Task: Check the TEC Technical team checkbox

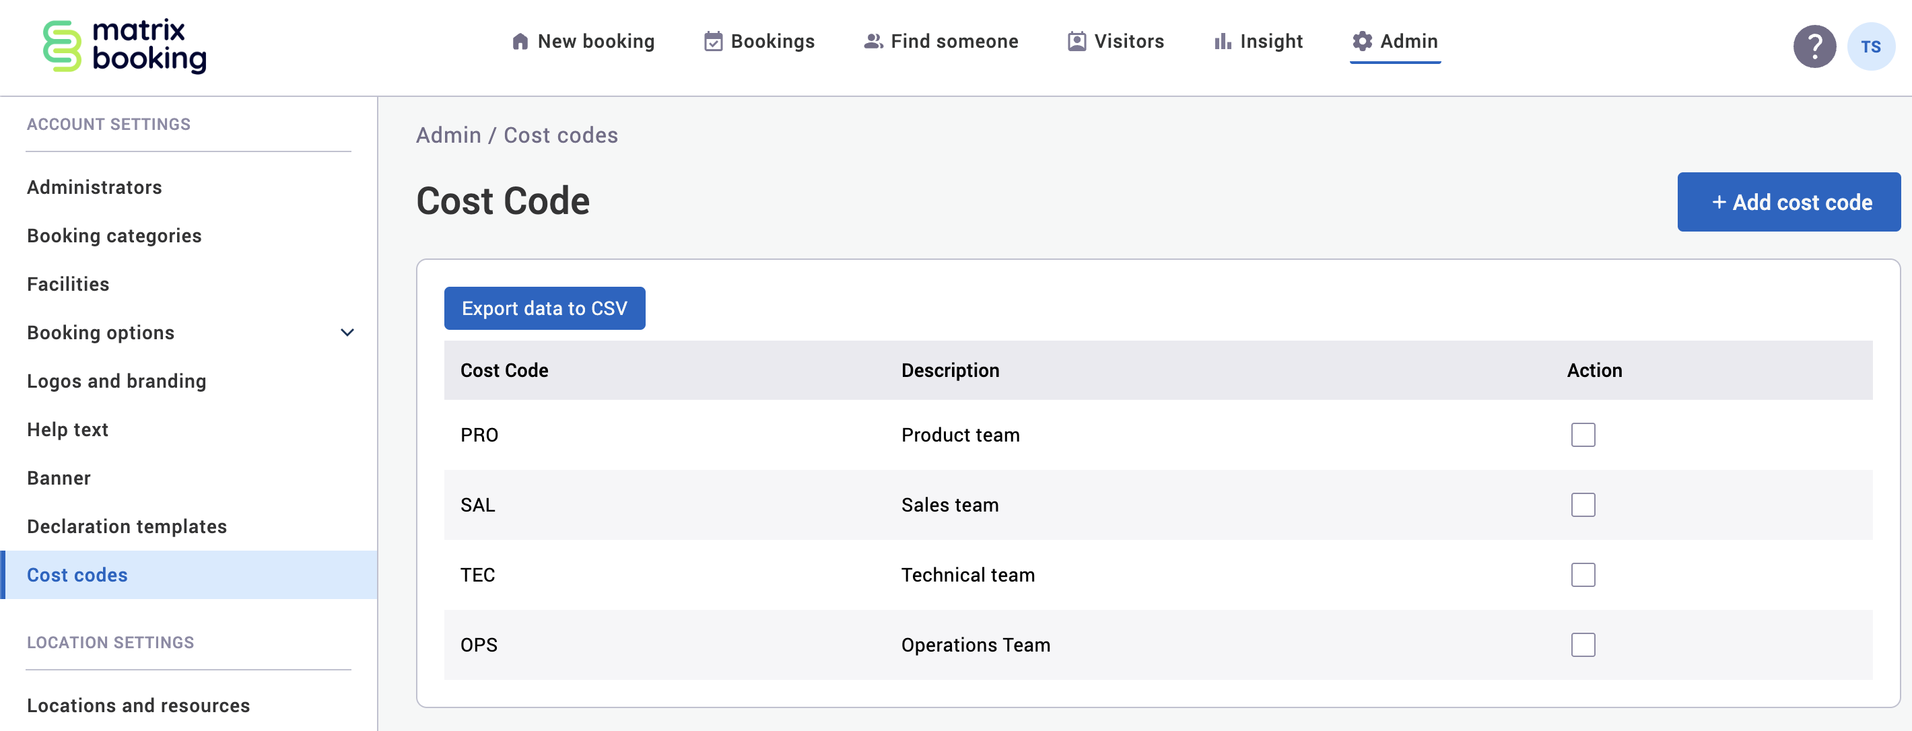Action: pyautogui.click(x=1582, y=574)
